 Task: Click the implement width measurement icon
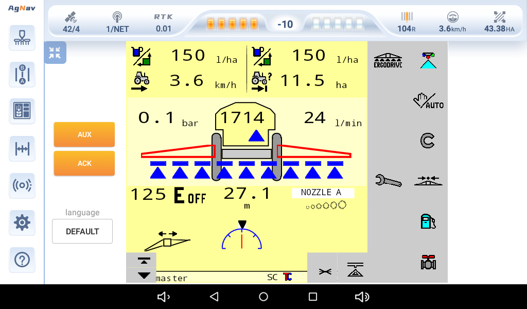pyautogui.click(x=22, y=148)
